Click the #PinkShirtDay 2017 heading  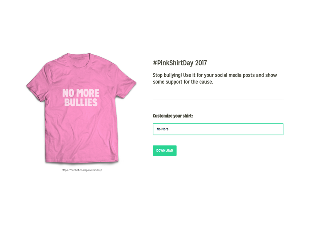(180, 63)
